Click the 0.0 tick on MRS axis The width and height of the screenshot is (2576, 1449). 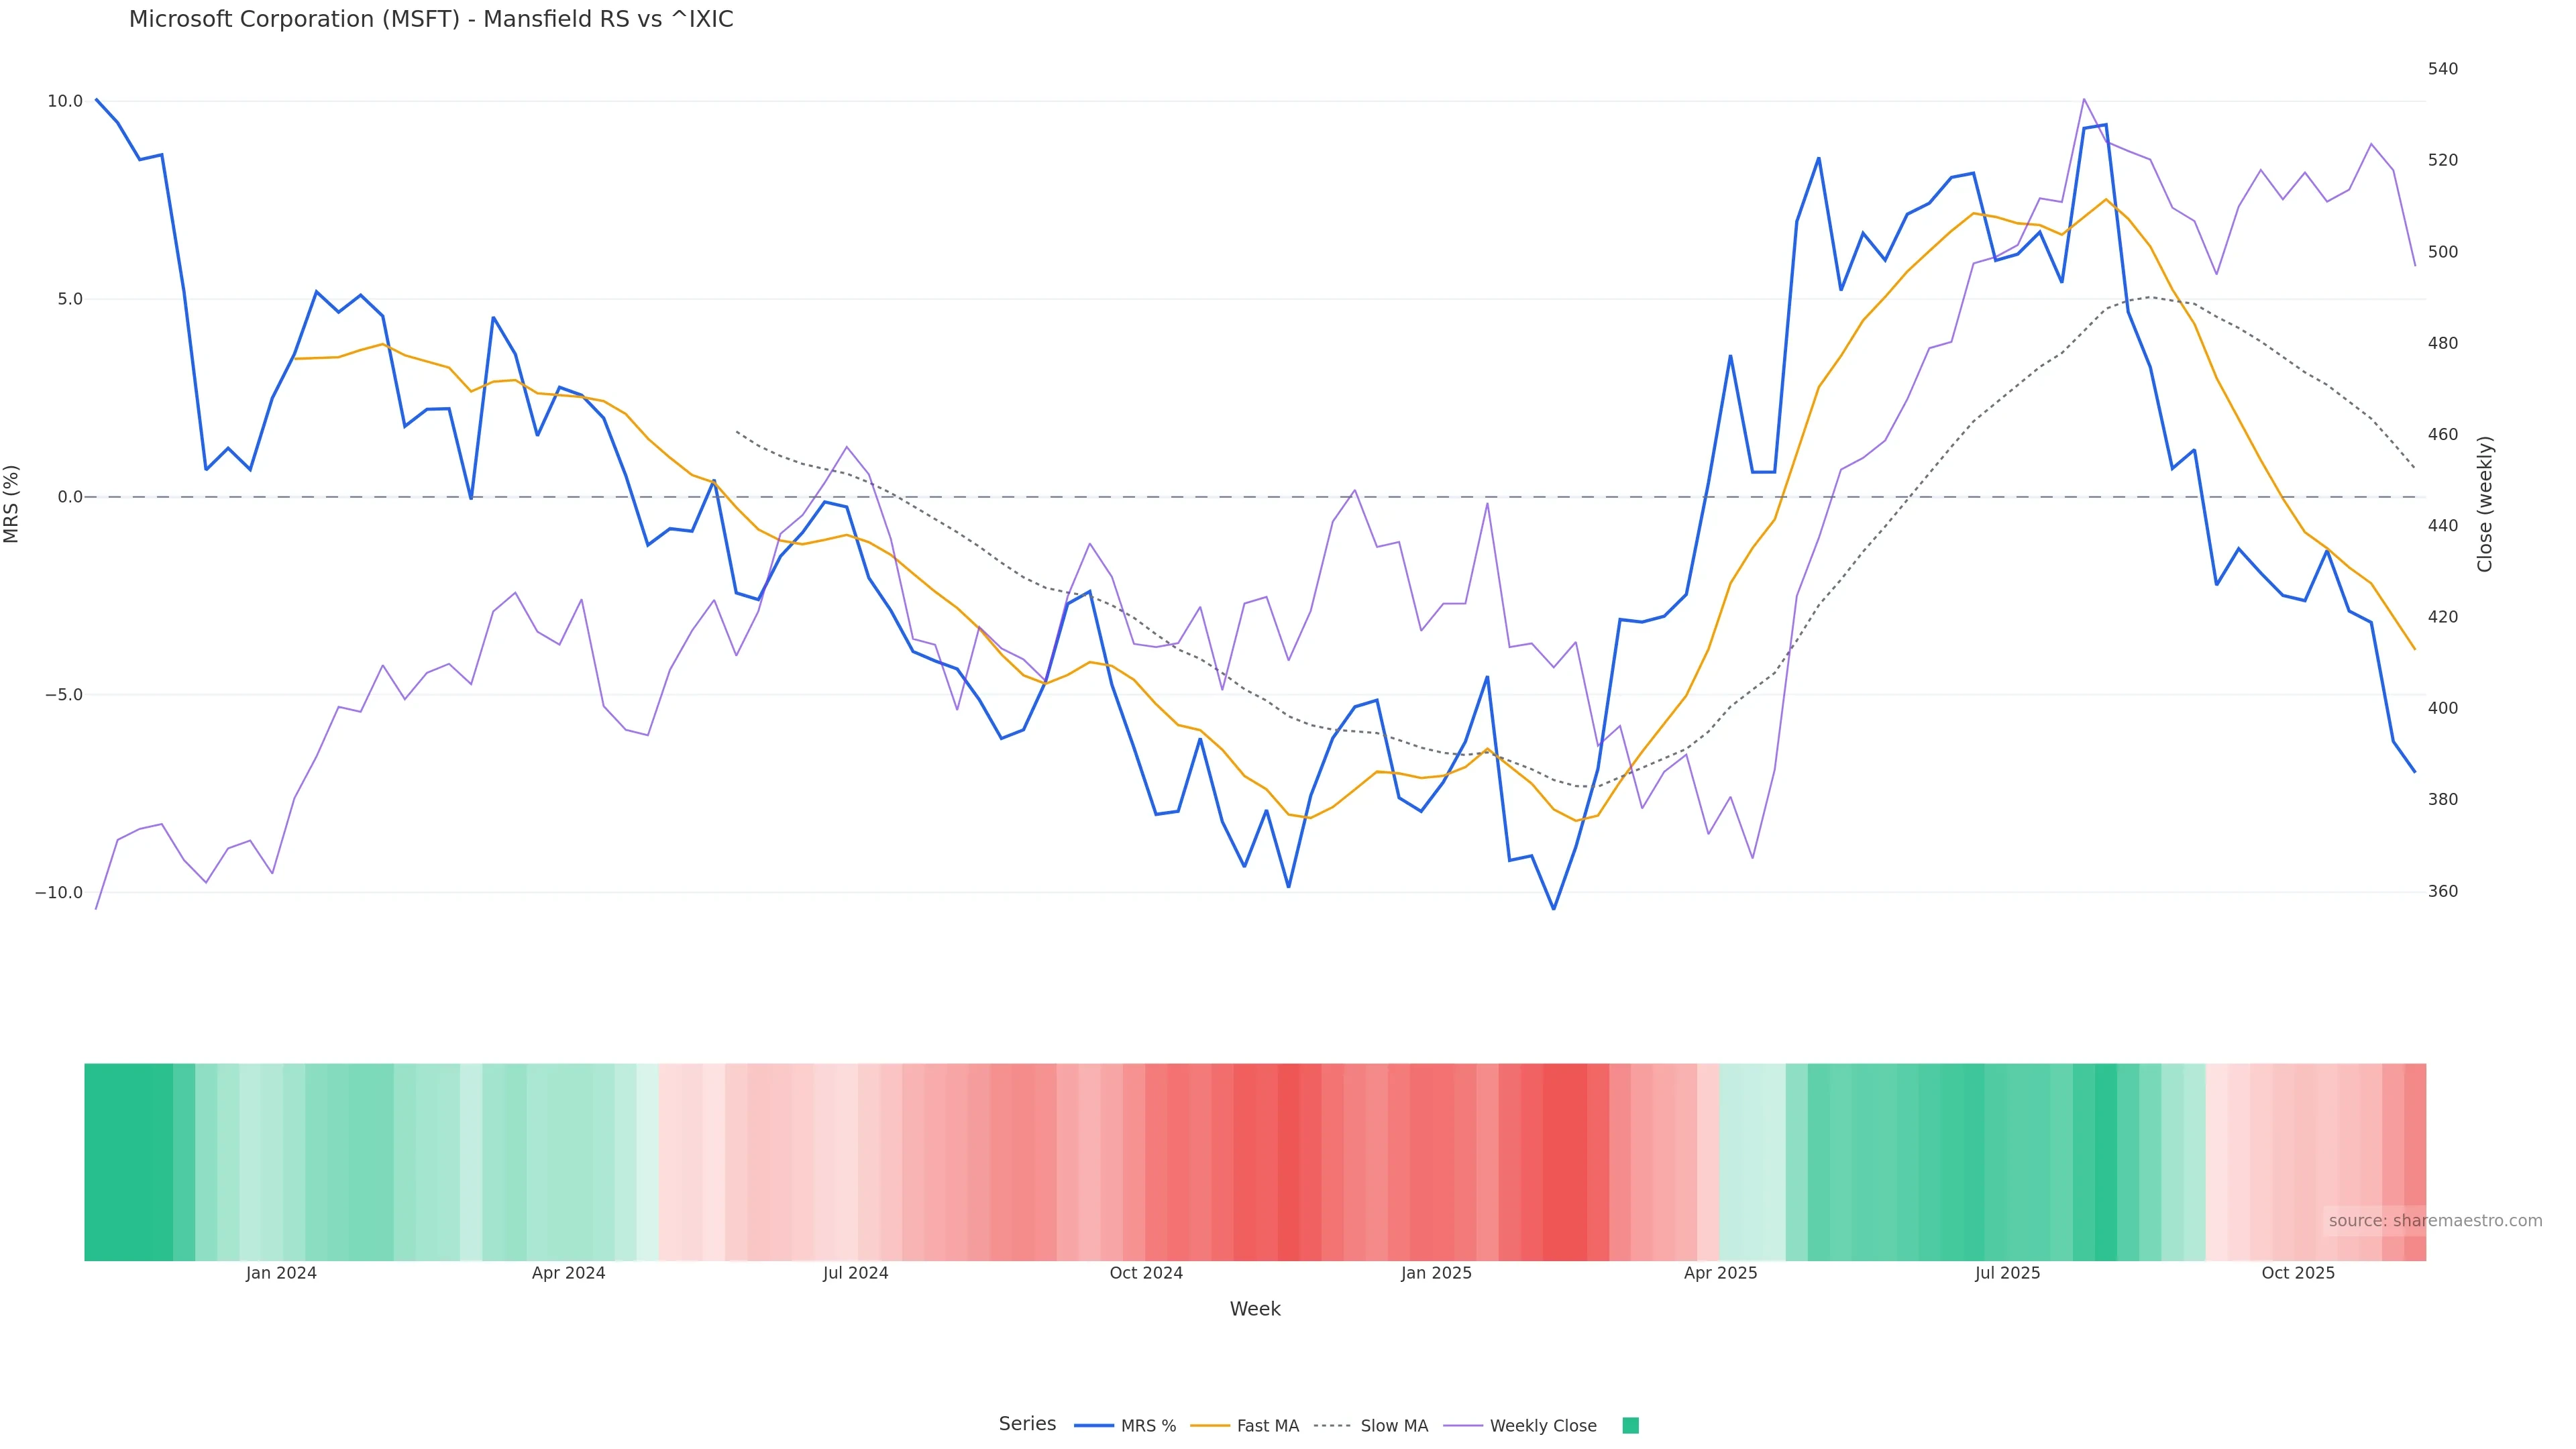click(65, 497)
